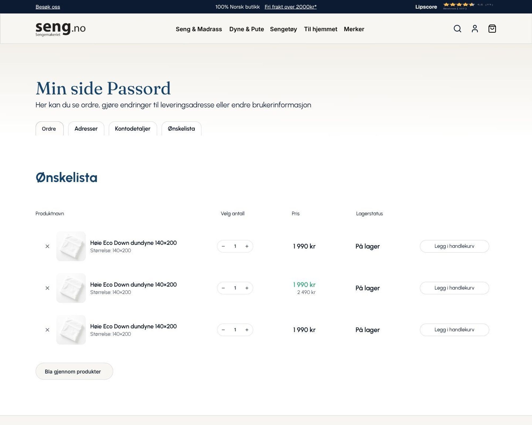Follow the Besøk oss link
The height and width of the screenshot is (425, 532).
[x=48, y=7]
